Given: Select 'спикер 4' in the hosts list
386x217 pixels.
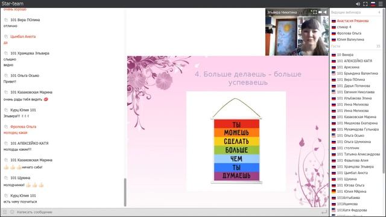Looking at the screenshot, I should pyautogui.click(x=344, y=27).
